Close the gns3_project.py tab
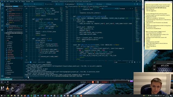This screenshot has height=97, width=173. point(75,4)
